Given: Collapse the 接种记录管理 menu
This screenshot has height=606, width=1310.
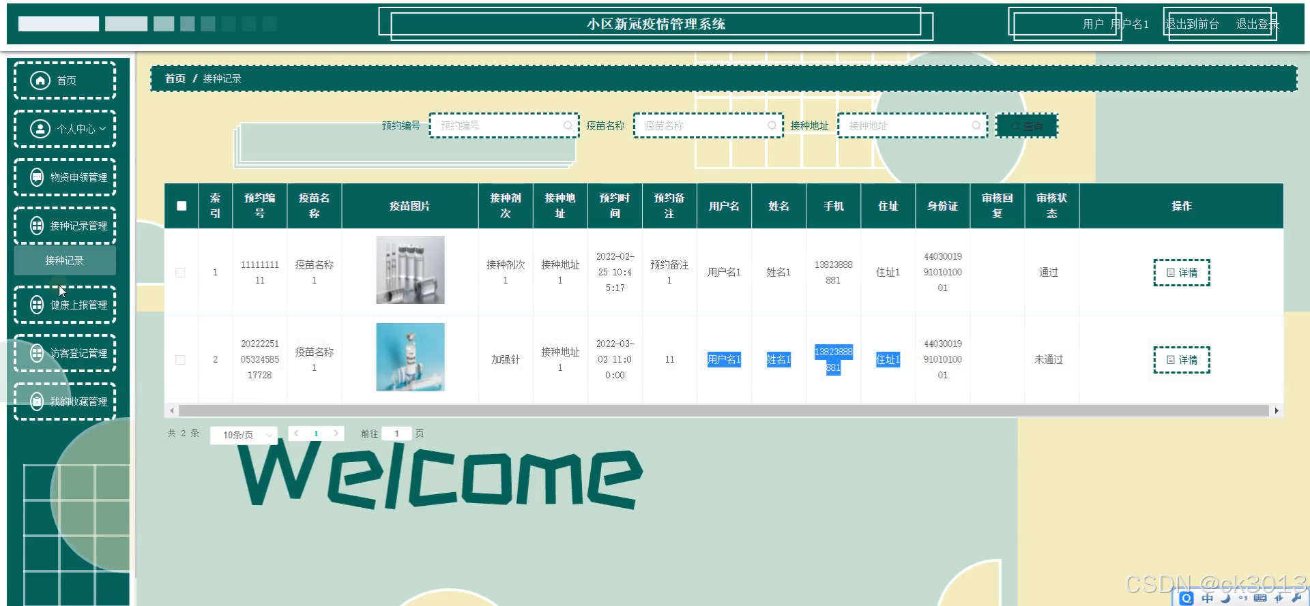Looking at the screenshot, I should [x=65, y=226].
